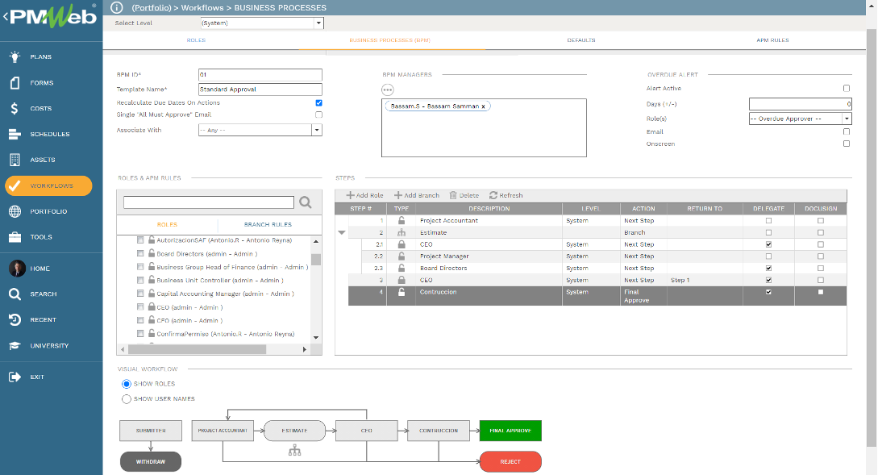Viewport: 878px width, 475px height.
Task: Check the Overdue Alert Email checkbox
Action: coord(847,131)
